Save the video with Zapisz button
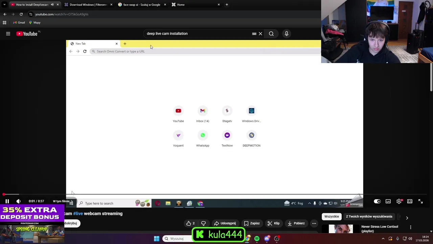433x244 pixels. pyautogui.click(x=252, y=223)
